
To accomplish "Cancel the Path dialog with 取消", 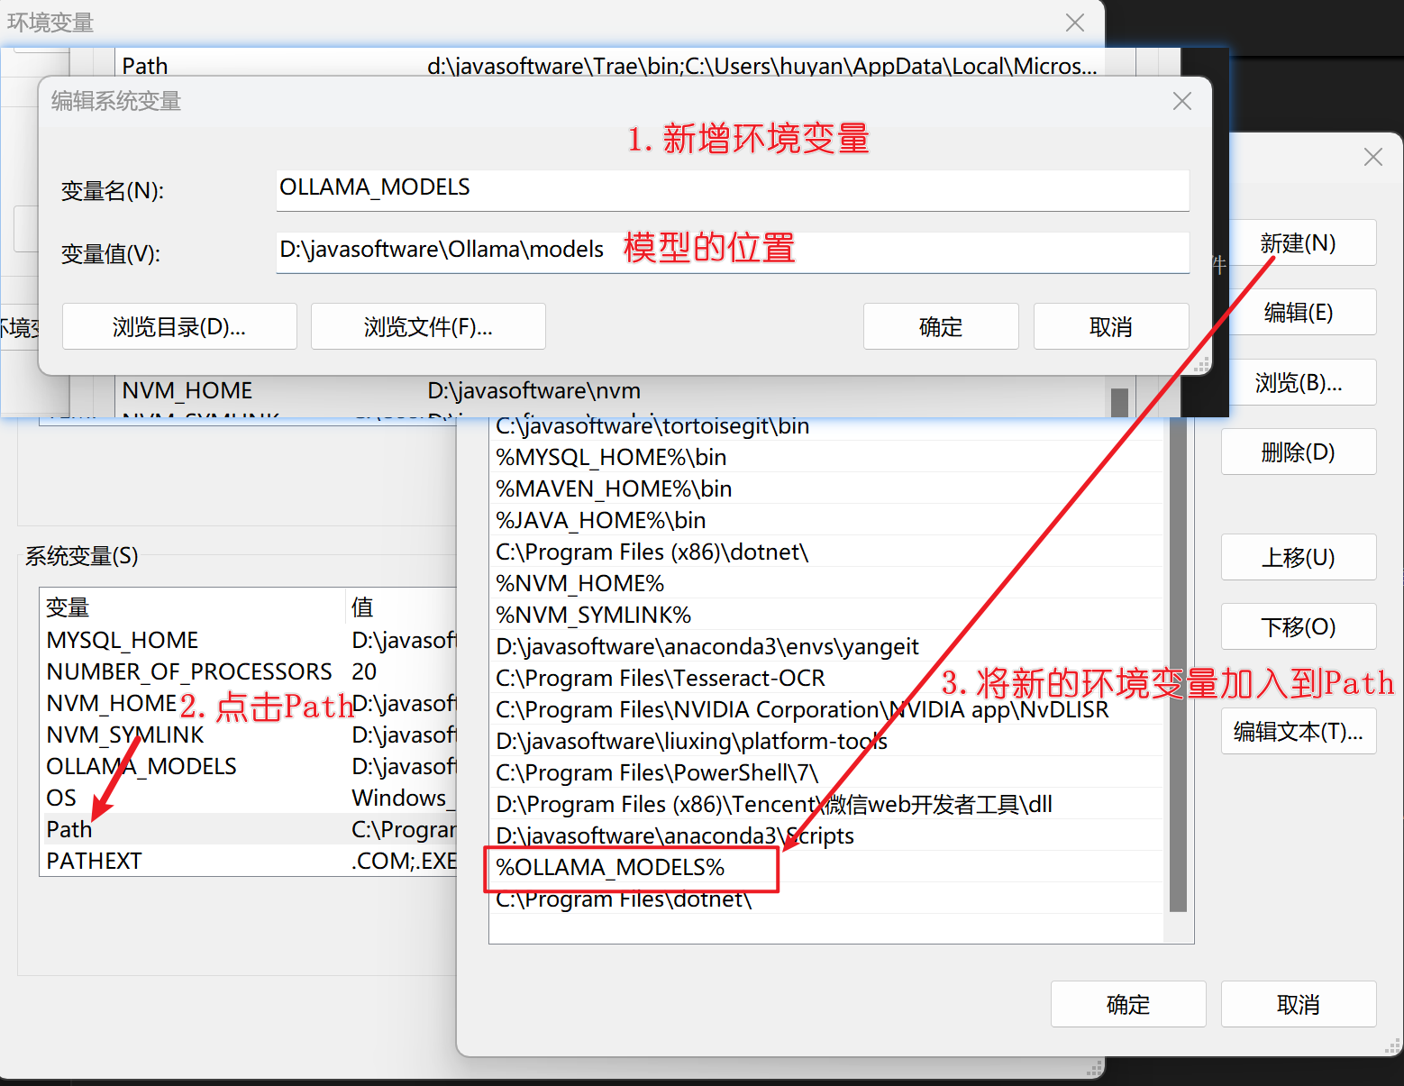I will [1299, 1004].
